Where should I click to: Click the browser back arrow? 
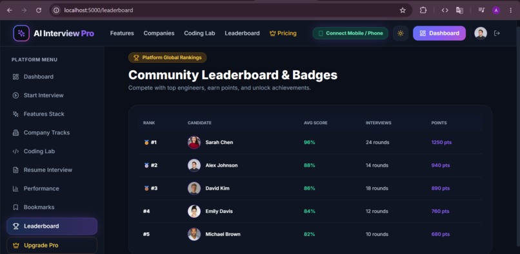click(x=9, y=10)
